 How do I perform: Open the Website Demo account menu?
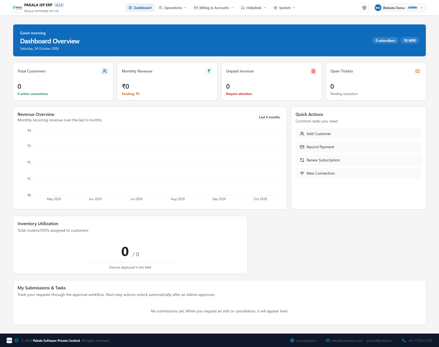(400, 8)
